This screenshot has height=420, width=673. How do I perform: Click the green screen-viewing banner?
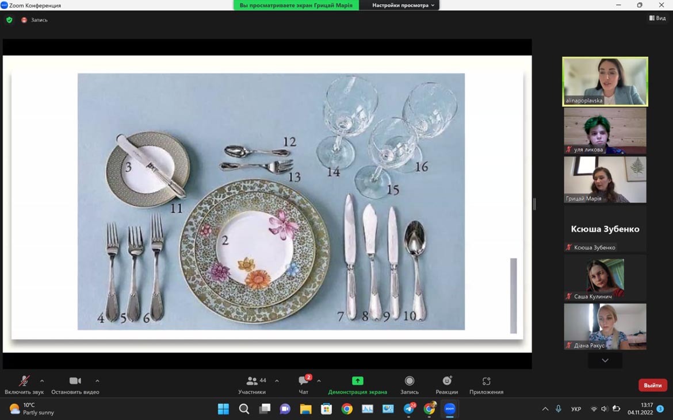point(296,5)
